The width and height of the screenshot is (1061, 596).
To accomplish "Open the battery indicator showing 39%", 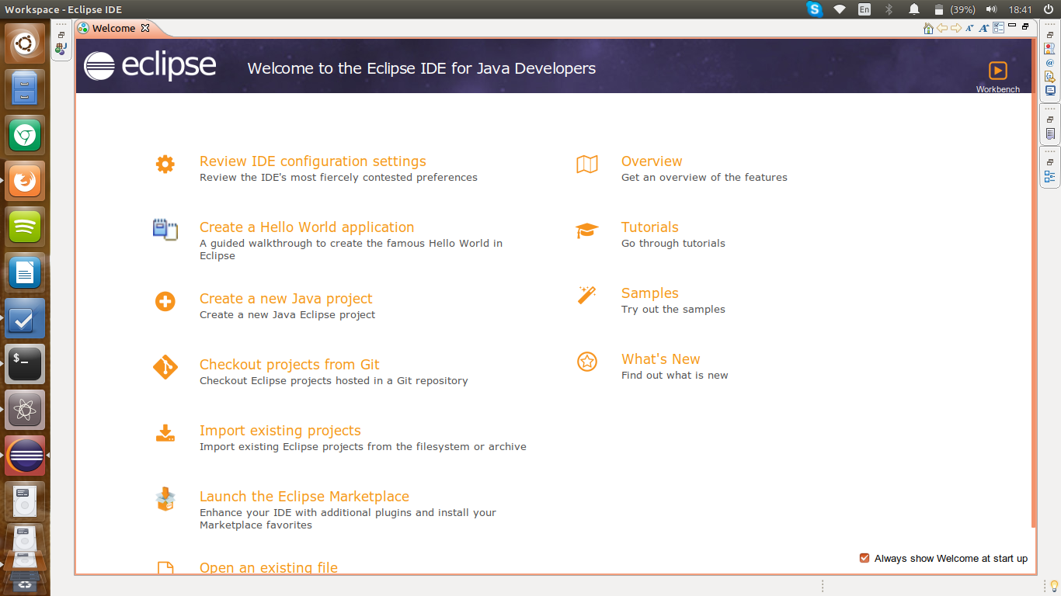I will (954, 9).
